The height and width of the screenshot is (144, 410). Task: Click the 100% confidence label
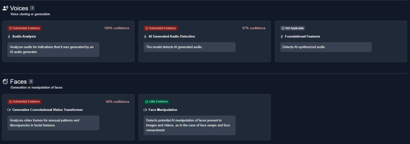point(117,28)
